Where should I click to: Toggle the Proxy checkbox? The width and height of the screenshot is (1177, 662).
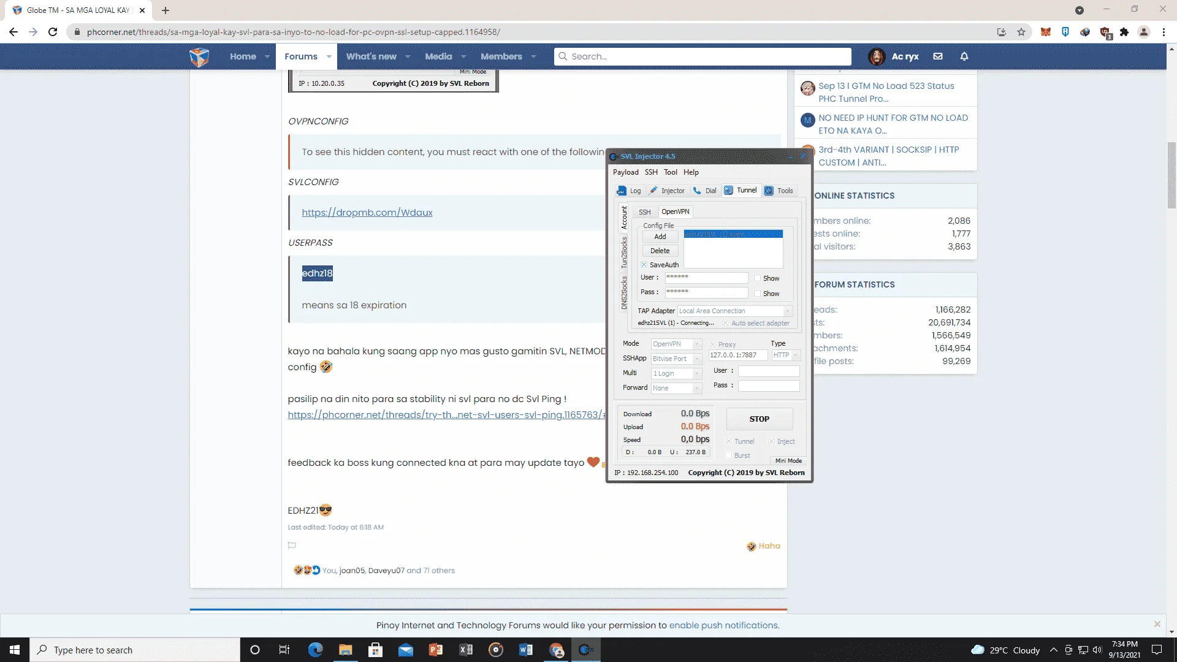[712, 344]
